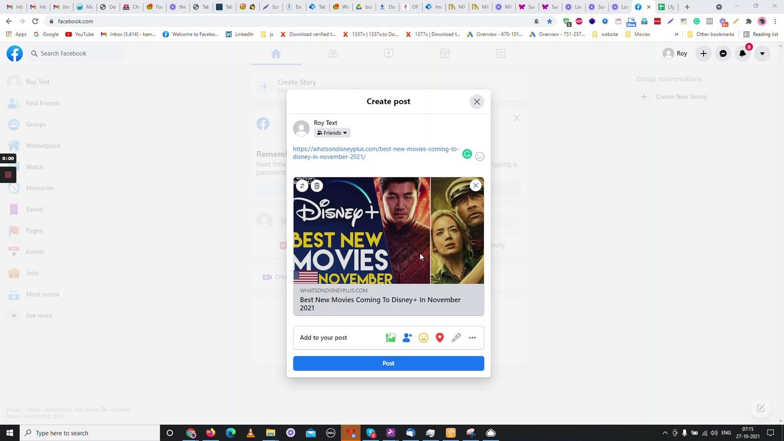Click the swap image icon on link preview
This screenshot has width=784, height=441.
(302, 186)
